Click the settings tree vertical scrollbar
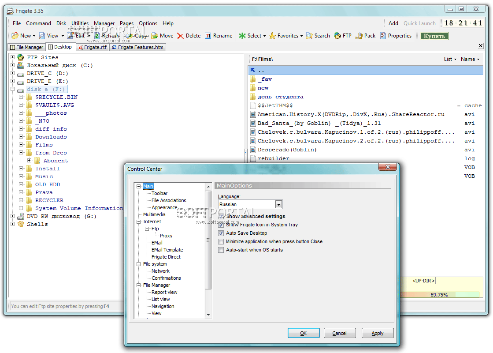The image size is (493, 353). tap(208, 240)
